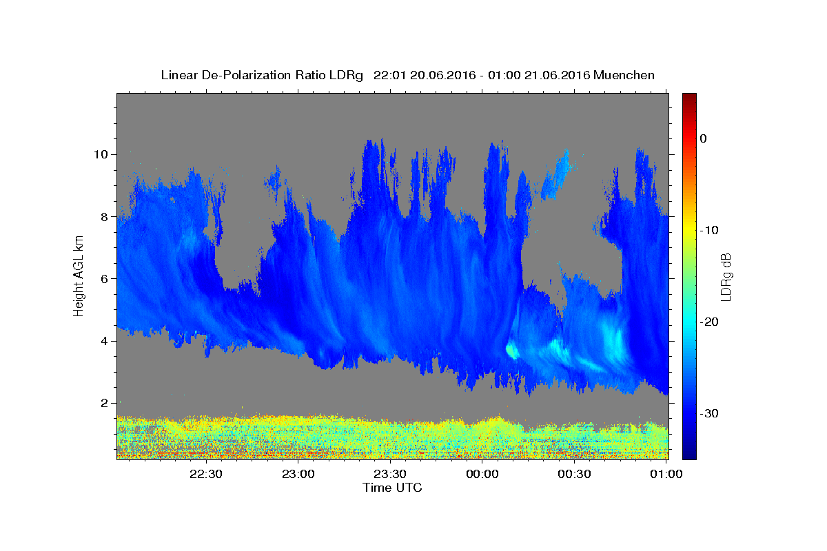The image size is (827, 551).
Task: Click the colorbar label 0
Action: [x=704, y=138]
